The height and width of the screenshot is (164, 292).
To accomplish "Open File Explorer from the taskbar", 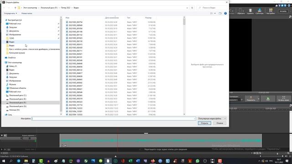I will (x=26, y=161).
